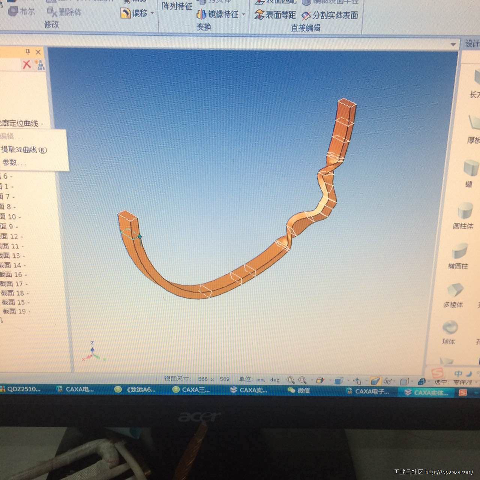Image resolution: width=480 pixels, height=480 pixels.
Task: Click the 布尔 (Boolean) tool in ribbon
Action: pos(22,12)
